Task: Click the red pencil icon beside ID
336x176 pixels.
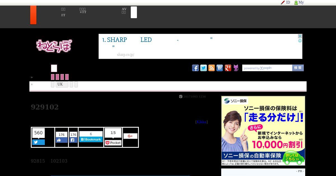Action: coord(283,3)
